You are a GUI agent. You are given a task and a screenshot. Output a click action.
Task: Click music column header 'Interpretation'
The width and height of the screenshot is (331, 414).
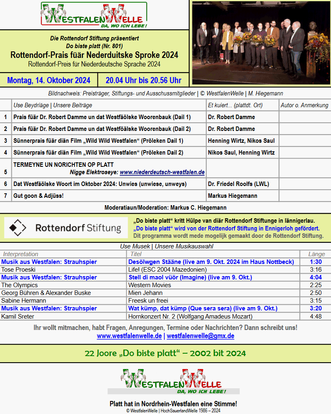(x=21, y=254)
